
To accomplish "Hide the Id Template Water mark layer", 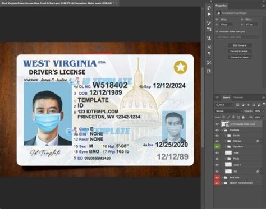I will (x=217, y=124).
